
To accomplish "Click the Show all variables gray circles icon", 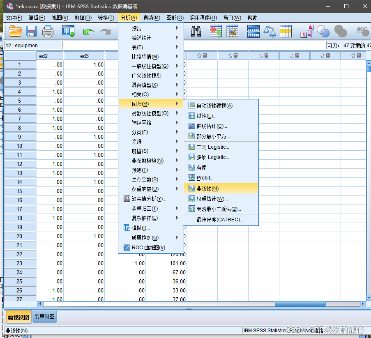I will [341, 31].
